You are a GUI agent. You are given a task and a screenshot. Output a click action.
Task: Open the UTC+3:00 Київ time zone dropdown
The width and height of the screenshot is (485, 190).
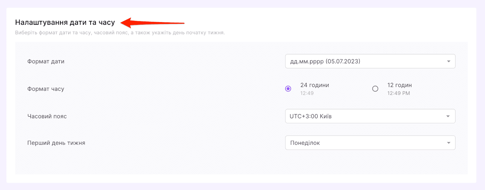pos(364,116)
